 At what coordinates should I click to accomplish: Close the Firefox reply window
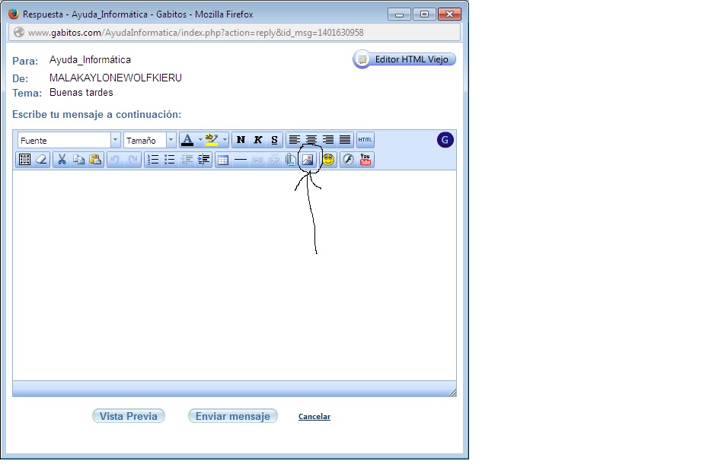pos(449,14)
